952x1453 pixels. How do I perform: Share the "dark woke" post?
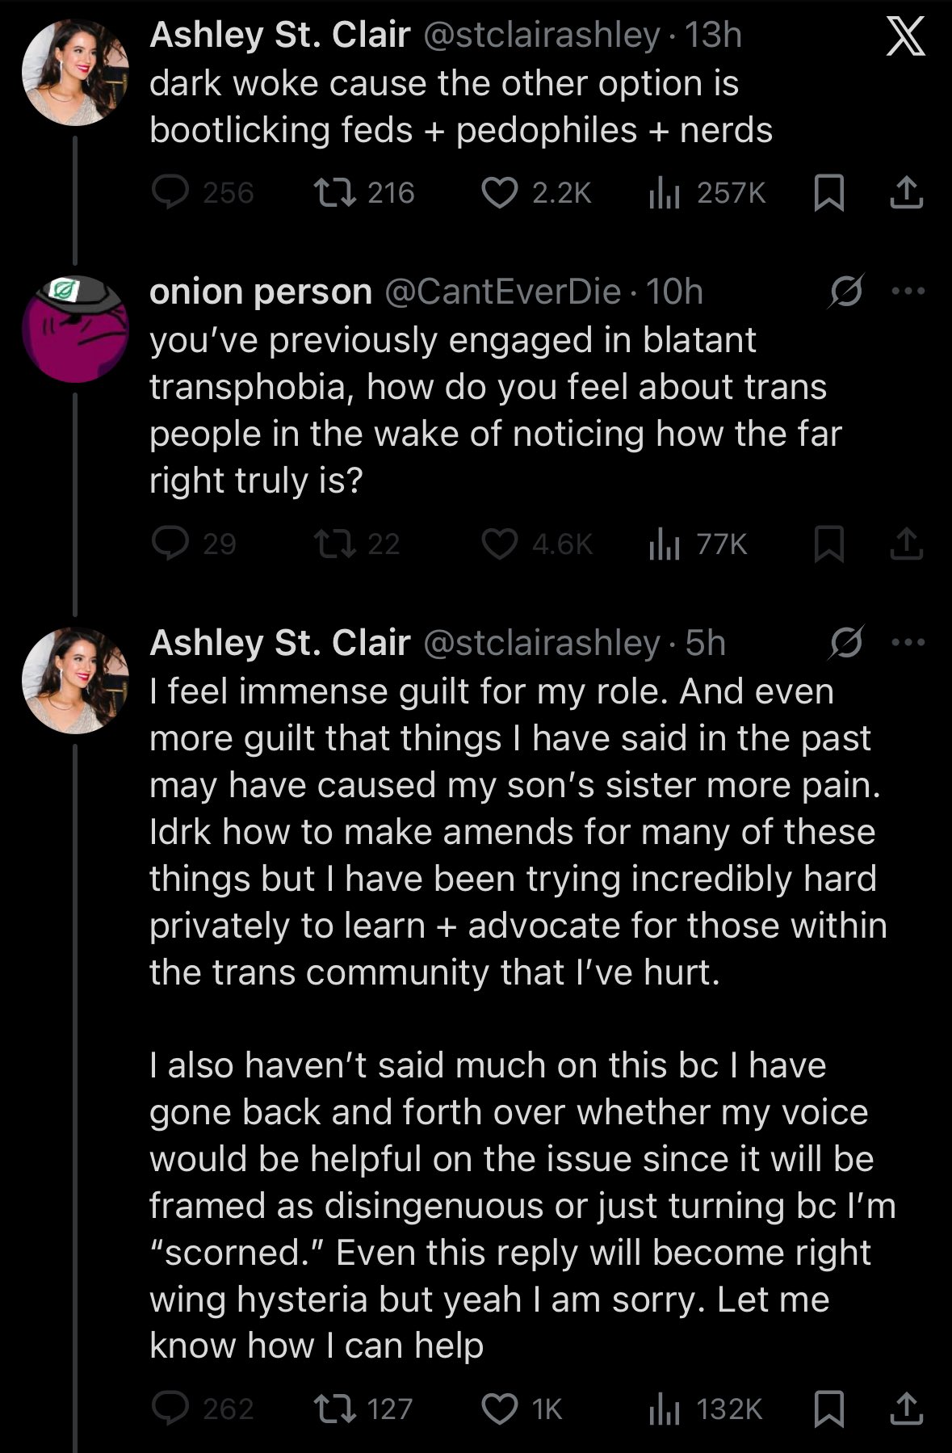click(906, 192)
